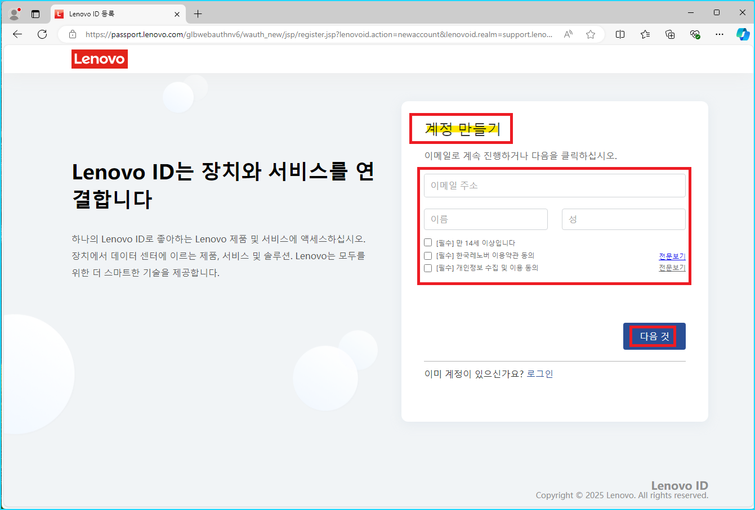Refresh the current page
This screenshot has width=755, height=510.
pos(42,34)
